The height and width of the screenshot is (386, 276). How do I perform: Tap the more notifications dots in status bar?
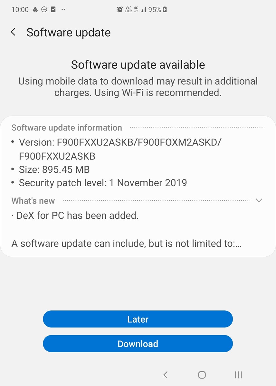63,10
